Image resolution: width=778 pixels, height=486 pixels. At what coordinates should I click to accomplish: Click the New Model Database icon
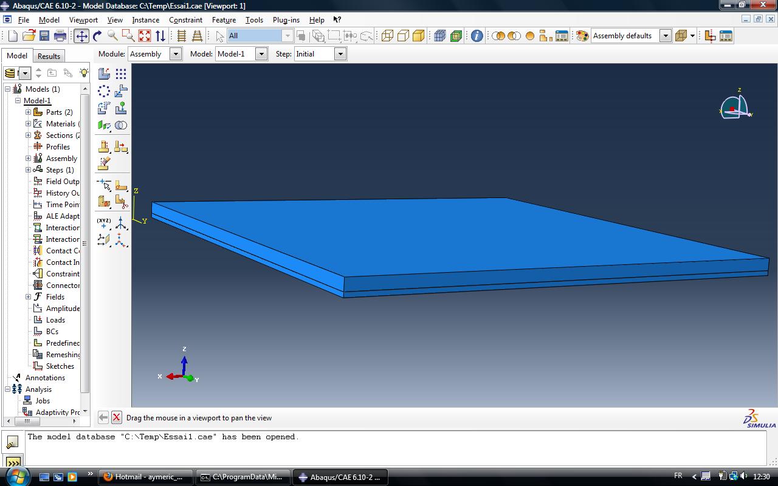(13, 36)
